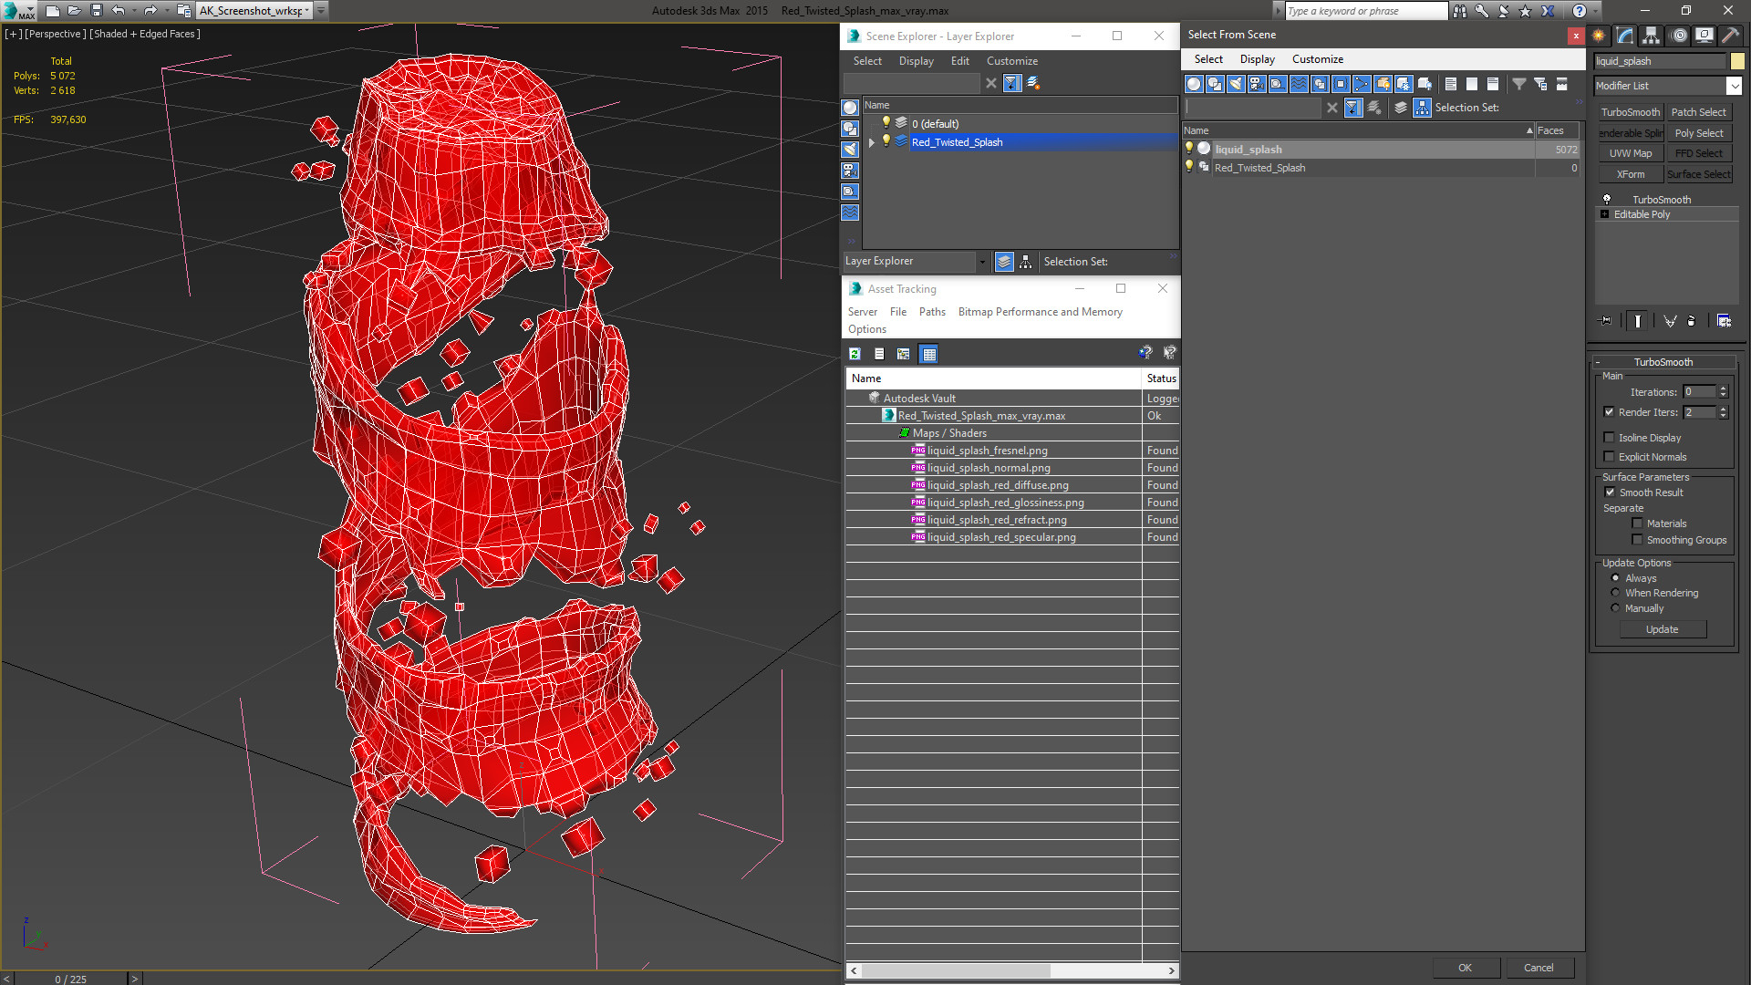1751x985 pixels.
Task: Toggle Show End Result button under modifier stack
Action: (1638, 321)
